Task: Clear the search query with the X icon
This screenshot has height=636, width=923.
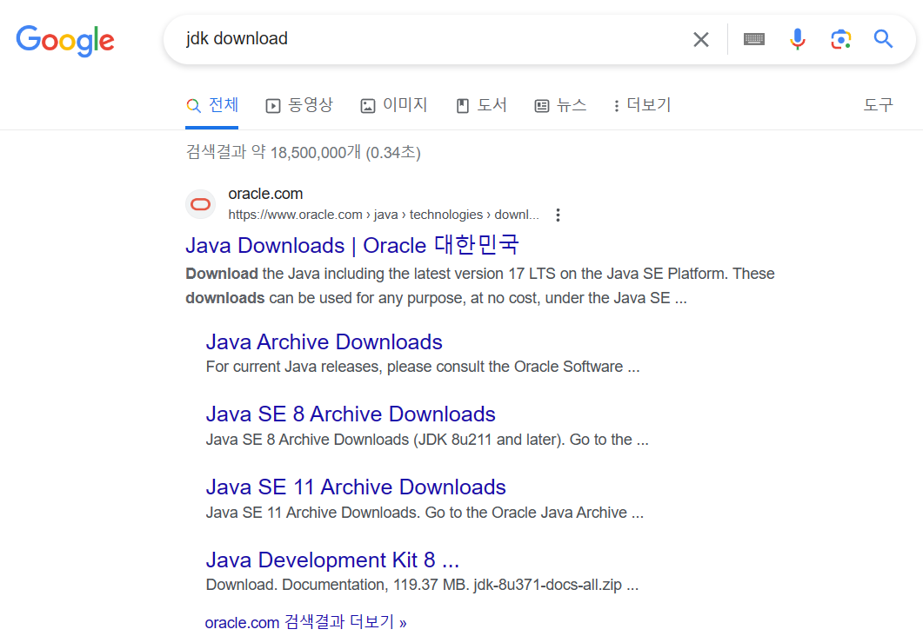Action: click(x=701, y=39)
